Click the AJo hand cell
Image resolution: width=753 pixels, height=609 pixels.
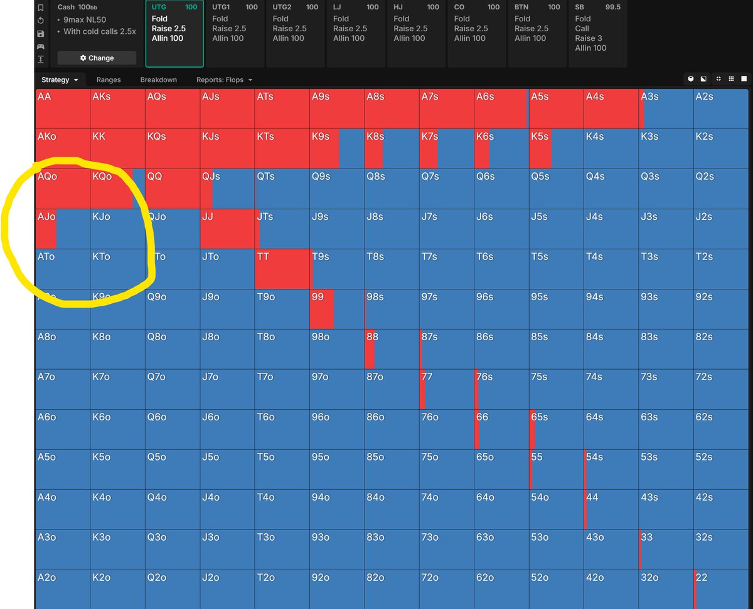point(63,229)
